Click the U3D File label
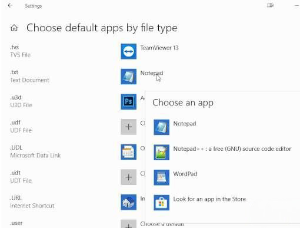The height and width of the screenshot is (228, 300). click(21, 105)
